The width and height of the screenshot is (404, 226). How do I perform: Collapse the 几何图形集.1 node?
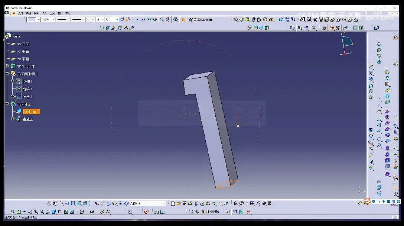[x=7, y=74]
